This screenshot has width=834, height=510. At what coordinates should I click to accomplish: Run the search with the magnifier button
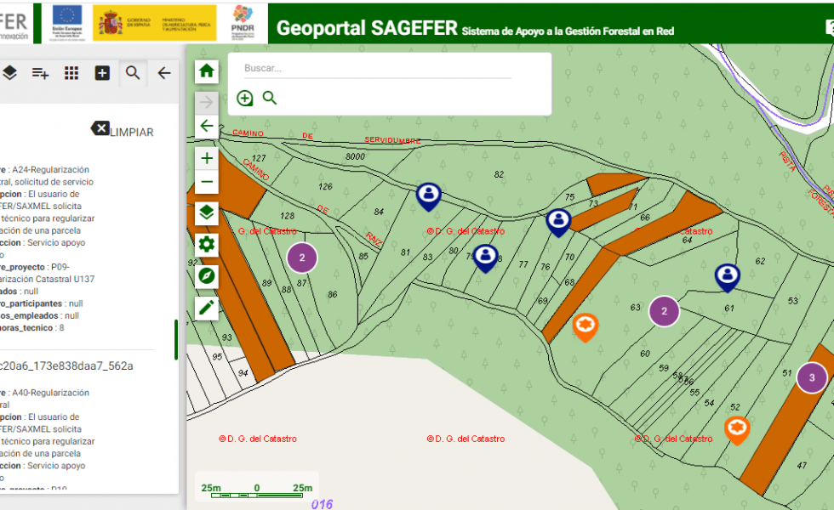pyautogui.click(x=270, y=98)
